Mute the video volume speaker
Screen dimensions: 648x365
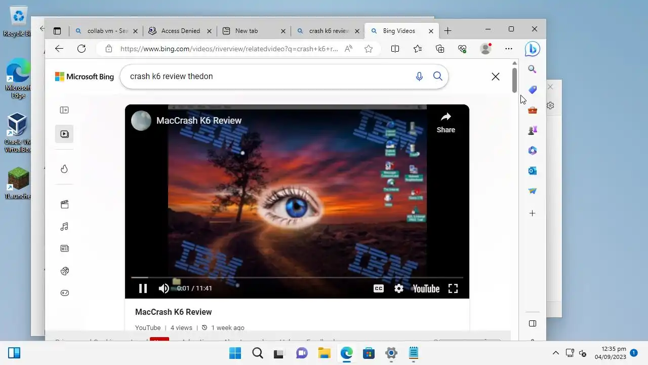pyautogui.click(x=164, y=288)
